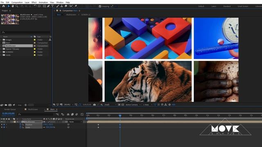Toggle the Snapping checkbox

point(100,7)
